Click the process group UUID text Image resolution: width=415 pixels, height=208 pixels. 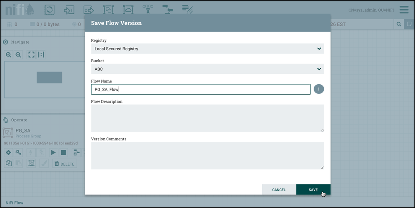point(41,143)
